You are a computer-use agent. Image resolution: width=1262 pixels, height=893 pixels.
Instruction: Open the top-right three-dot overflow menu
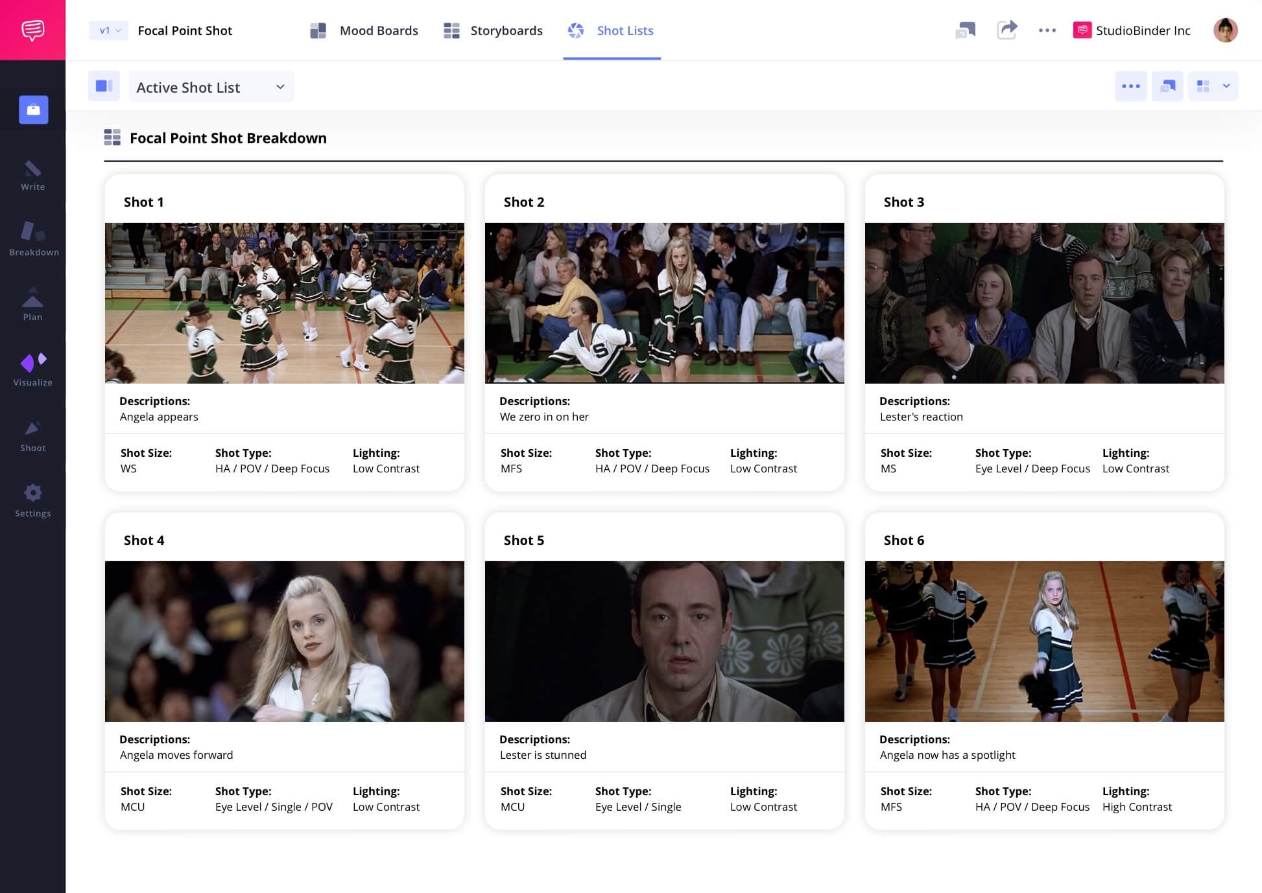pos(1047,30)
